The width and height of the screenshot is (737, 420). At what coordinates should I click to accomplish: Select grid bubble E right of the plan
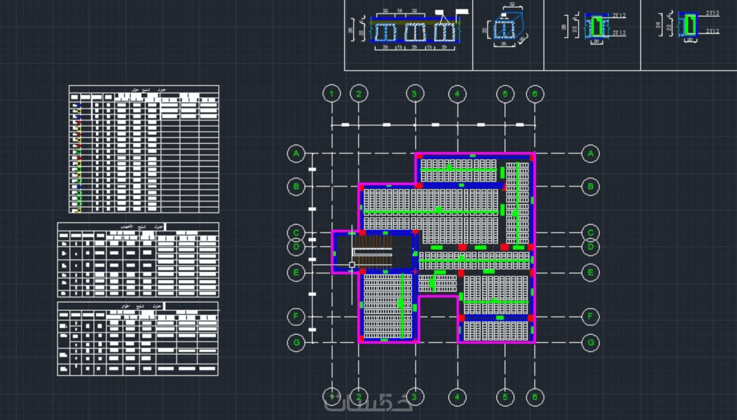click(x=590, y=272)
